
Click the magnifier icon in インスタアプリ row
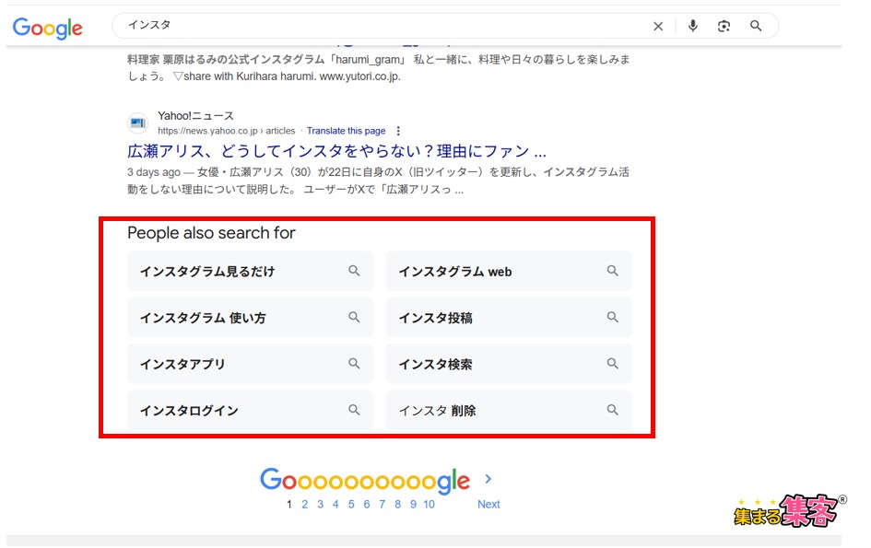pyautogui.click(x=354, y=364)
